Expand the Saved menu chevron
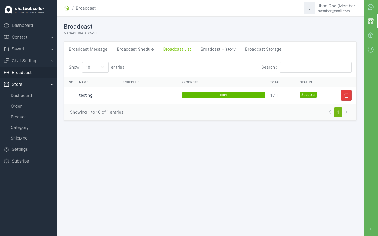The width and height of the screenshot is (378, 236). [x=52, y=49]
